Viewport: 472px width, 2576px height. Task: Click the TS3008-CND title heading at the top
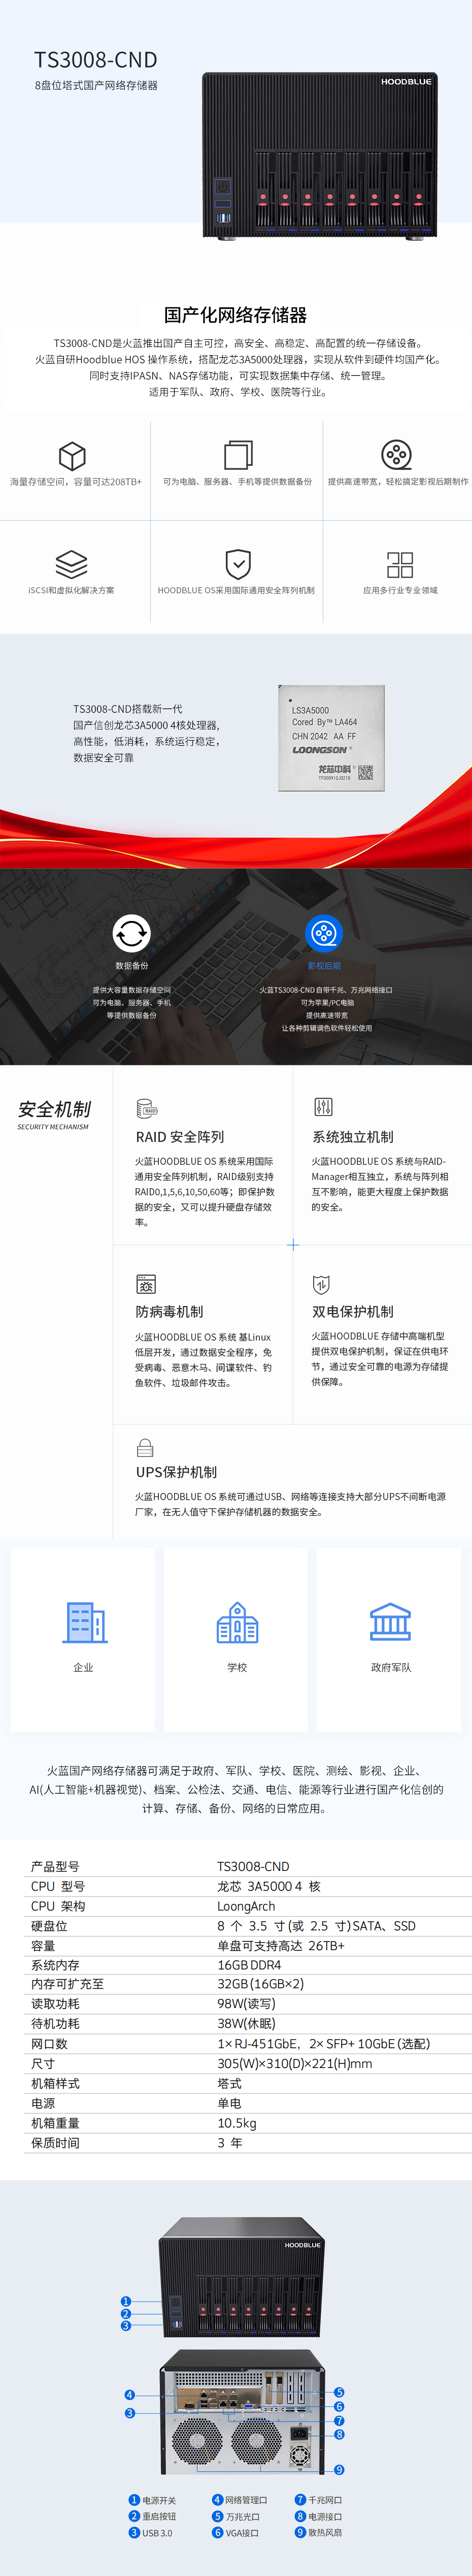coord(96,60)
